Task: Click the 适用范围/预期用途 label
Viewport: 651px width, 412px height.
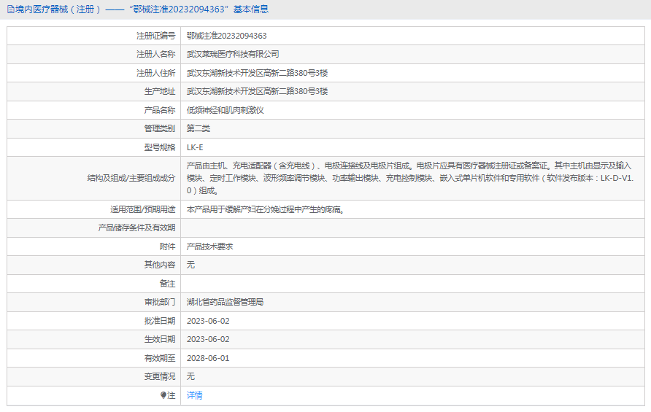Action: [x=143, y=209]
